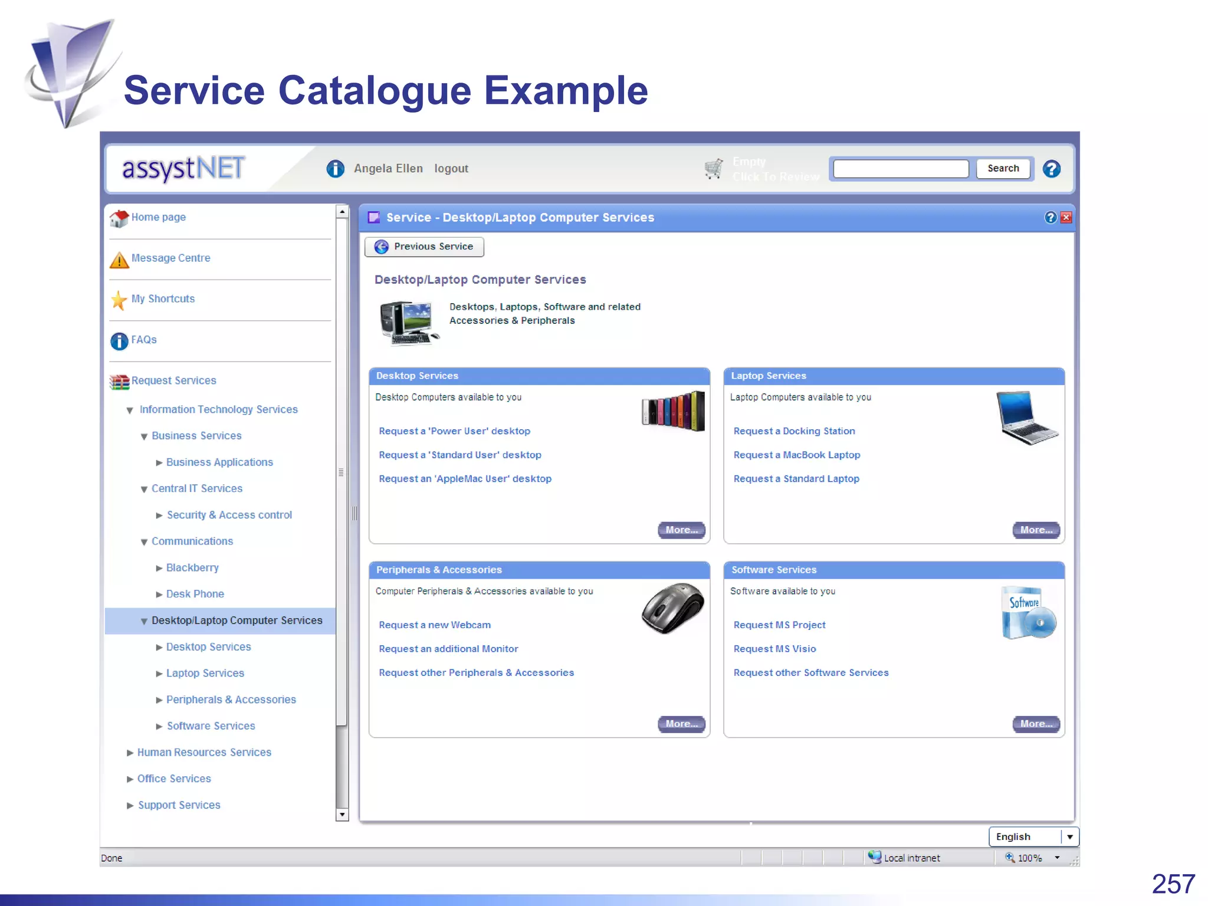This screenshot has width=1208, height=906.
Task: Click panel help icon in Service title bar
Action: [1050, 218]
